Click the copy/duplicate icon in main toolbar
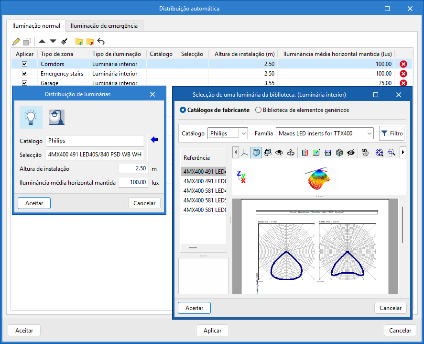Screen dimensions: 424x344 pos(27,42)
